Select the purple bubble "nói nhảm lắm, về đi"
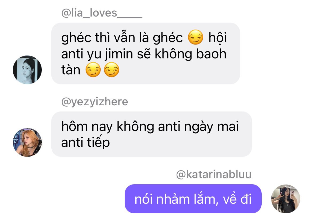Viewport: 313px width, 224px height. point(193,199)
